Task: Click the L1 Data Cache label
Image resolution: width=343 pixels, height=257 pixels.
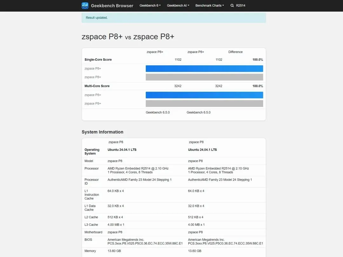Action: pos(90,208)
